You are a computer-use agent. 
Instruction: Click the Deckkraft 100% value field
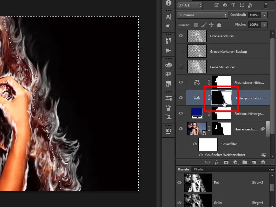click(254, 15)
